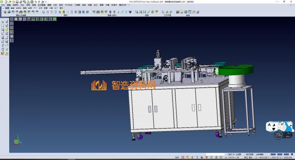The image size is (295, 160).
Task: Open the 绝对 XY 上视图 workplane selector
Action: click(x=235, y=154)
